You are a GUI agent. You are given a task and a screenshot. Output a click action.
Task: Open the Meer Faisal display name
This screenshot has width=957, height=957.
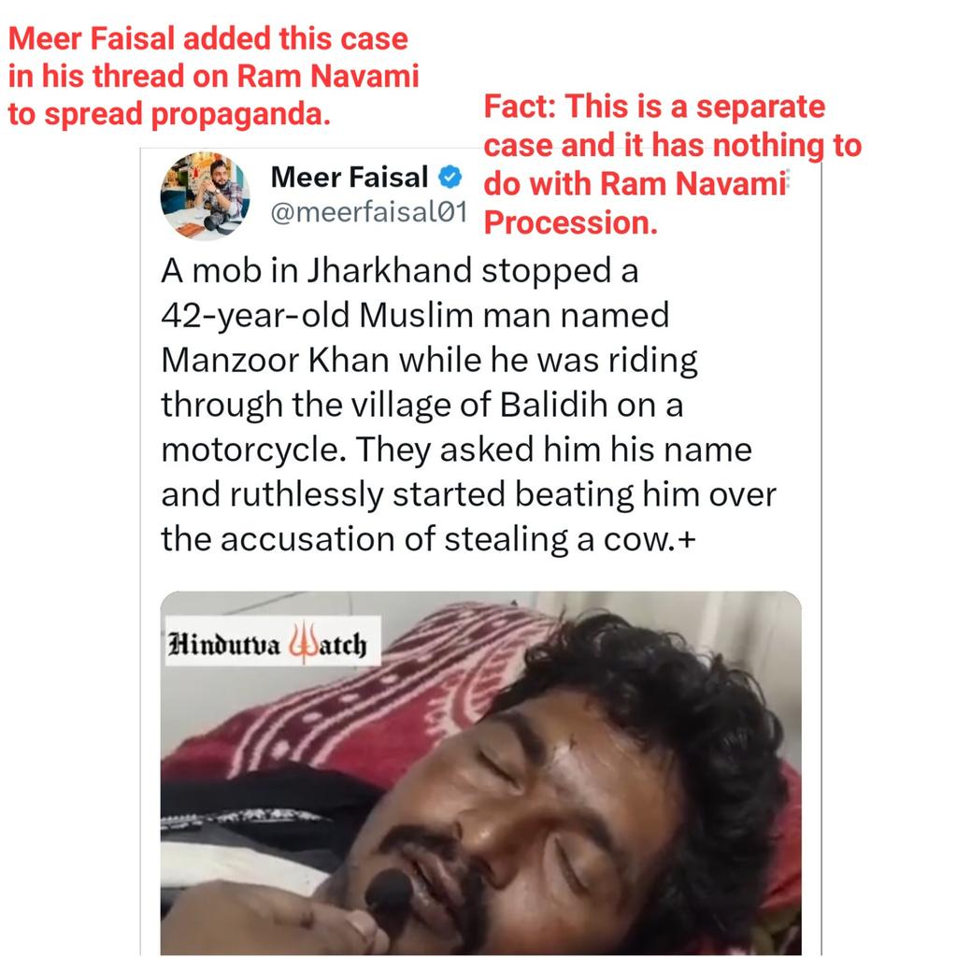pos(350,177)
